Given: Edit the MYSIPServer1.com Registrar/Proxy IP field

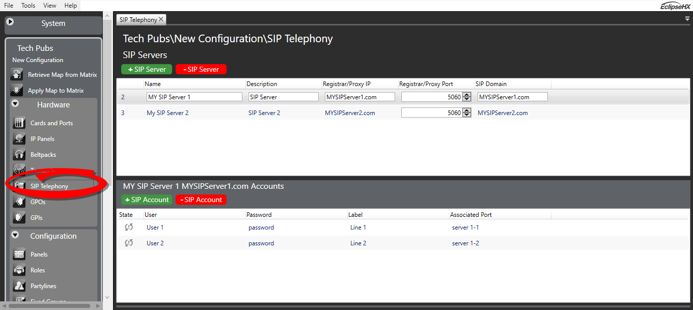Looking at the screenshot, I should tap(359, 97).
